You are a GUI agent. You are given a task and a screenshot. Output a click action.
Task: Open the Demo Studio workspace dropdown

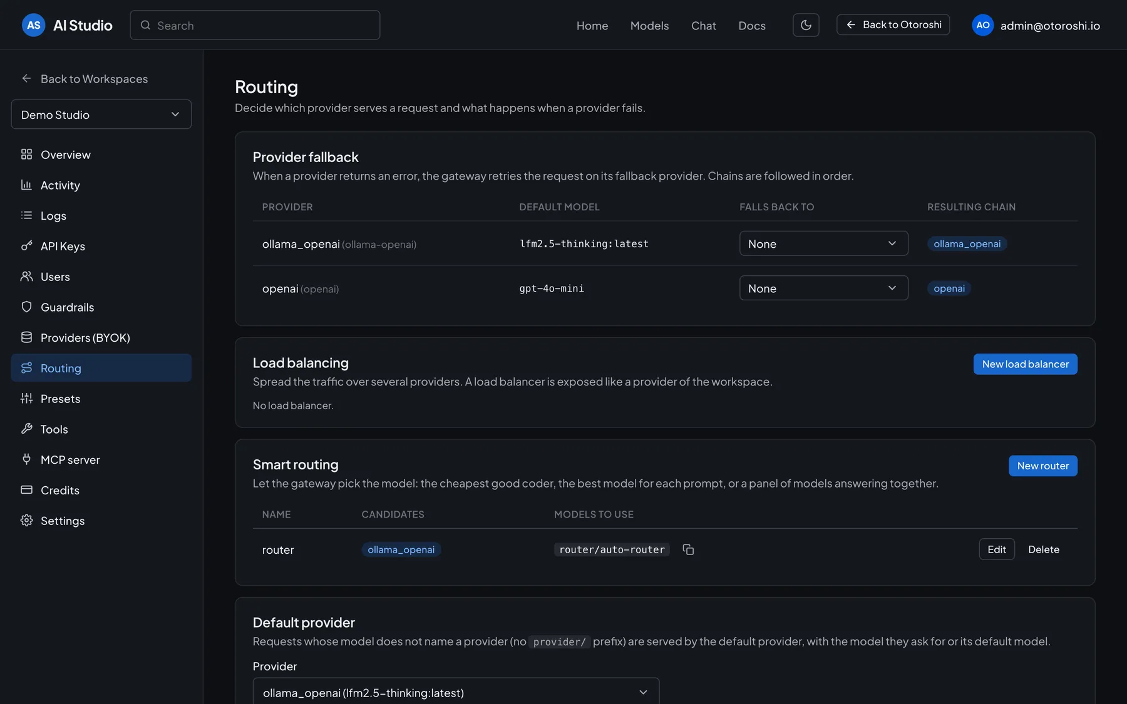[101, 115]
